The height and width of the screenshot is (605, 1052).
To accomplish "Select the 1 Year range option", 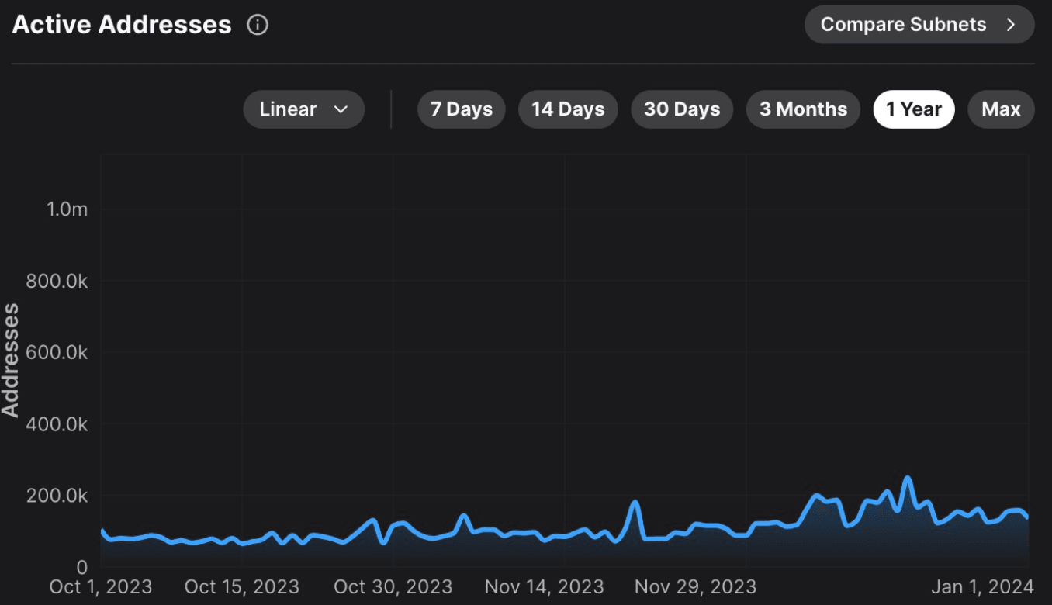I will (x=913, y=109).
